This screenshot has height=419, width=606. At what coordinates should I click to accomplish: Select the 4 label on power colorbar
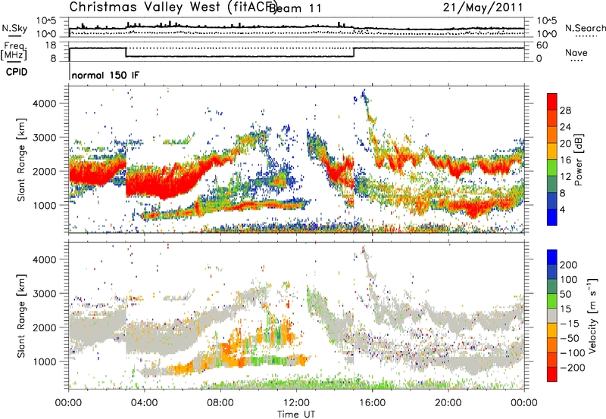point(563,210)
